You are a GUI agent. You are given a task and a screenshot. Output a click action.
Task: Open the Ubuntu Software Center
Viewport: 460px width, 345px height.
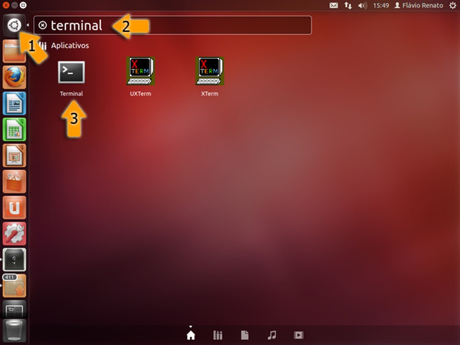coord(14,182)
